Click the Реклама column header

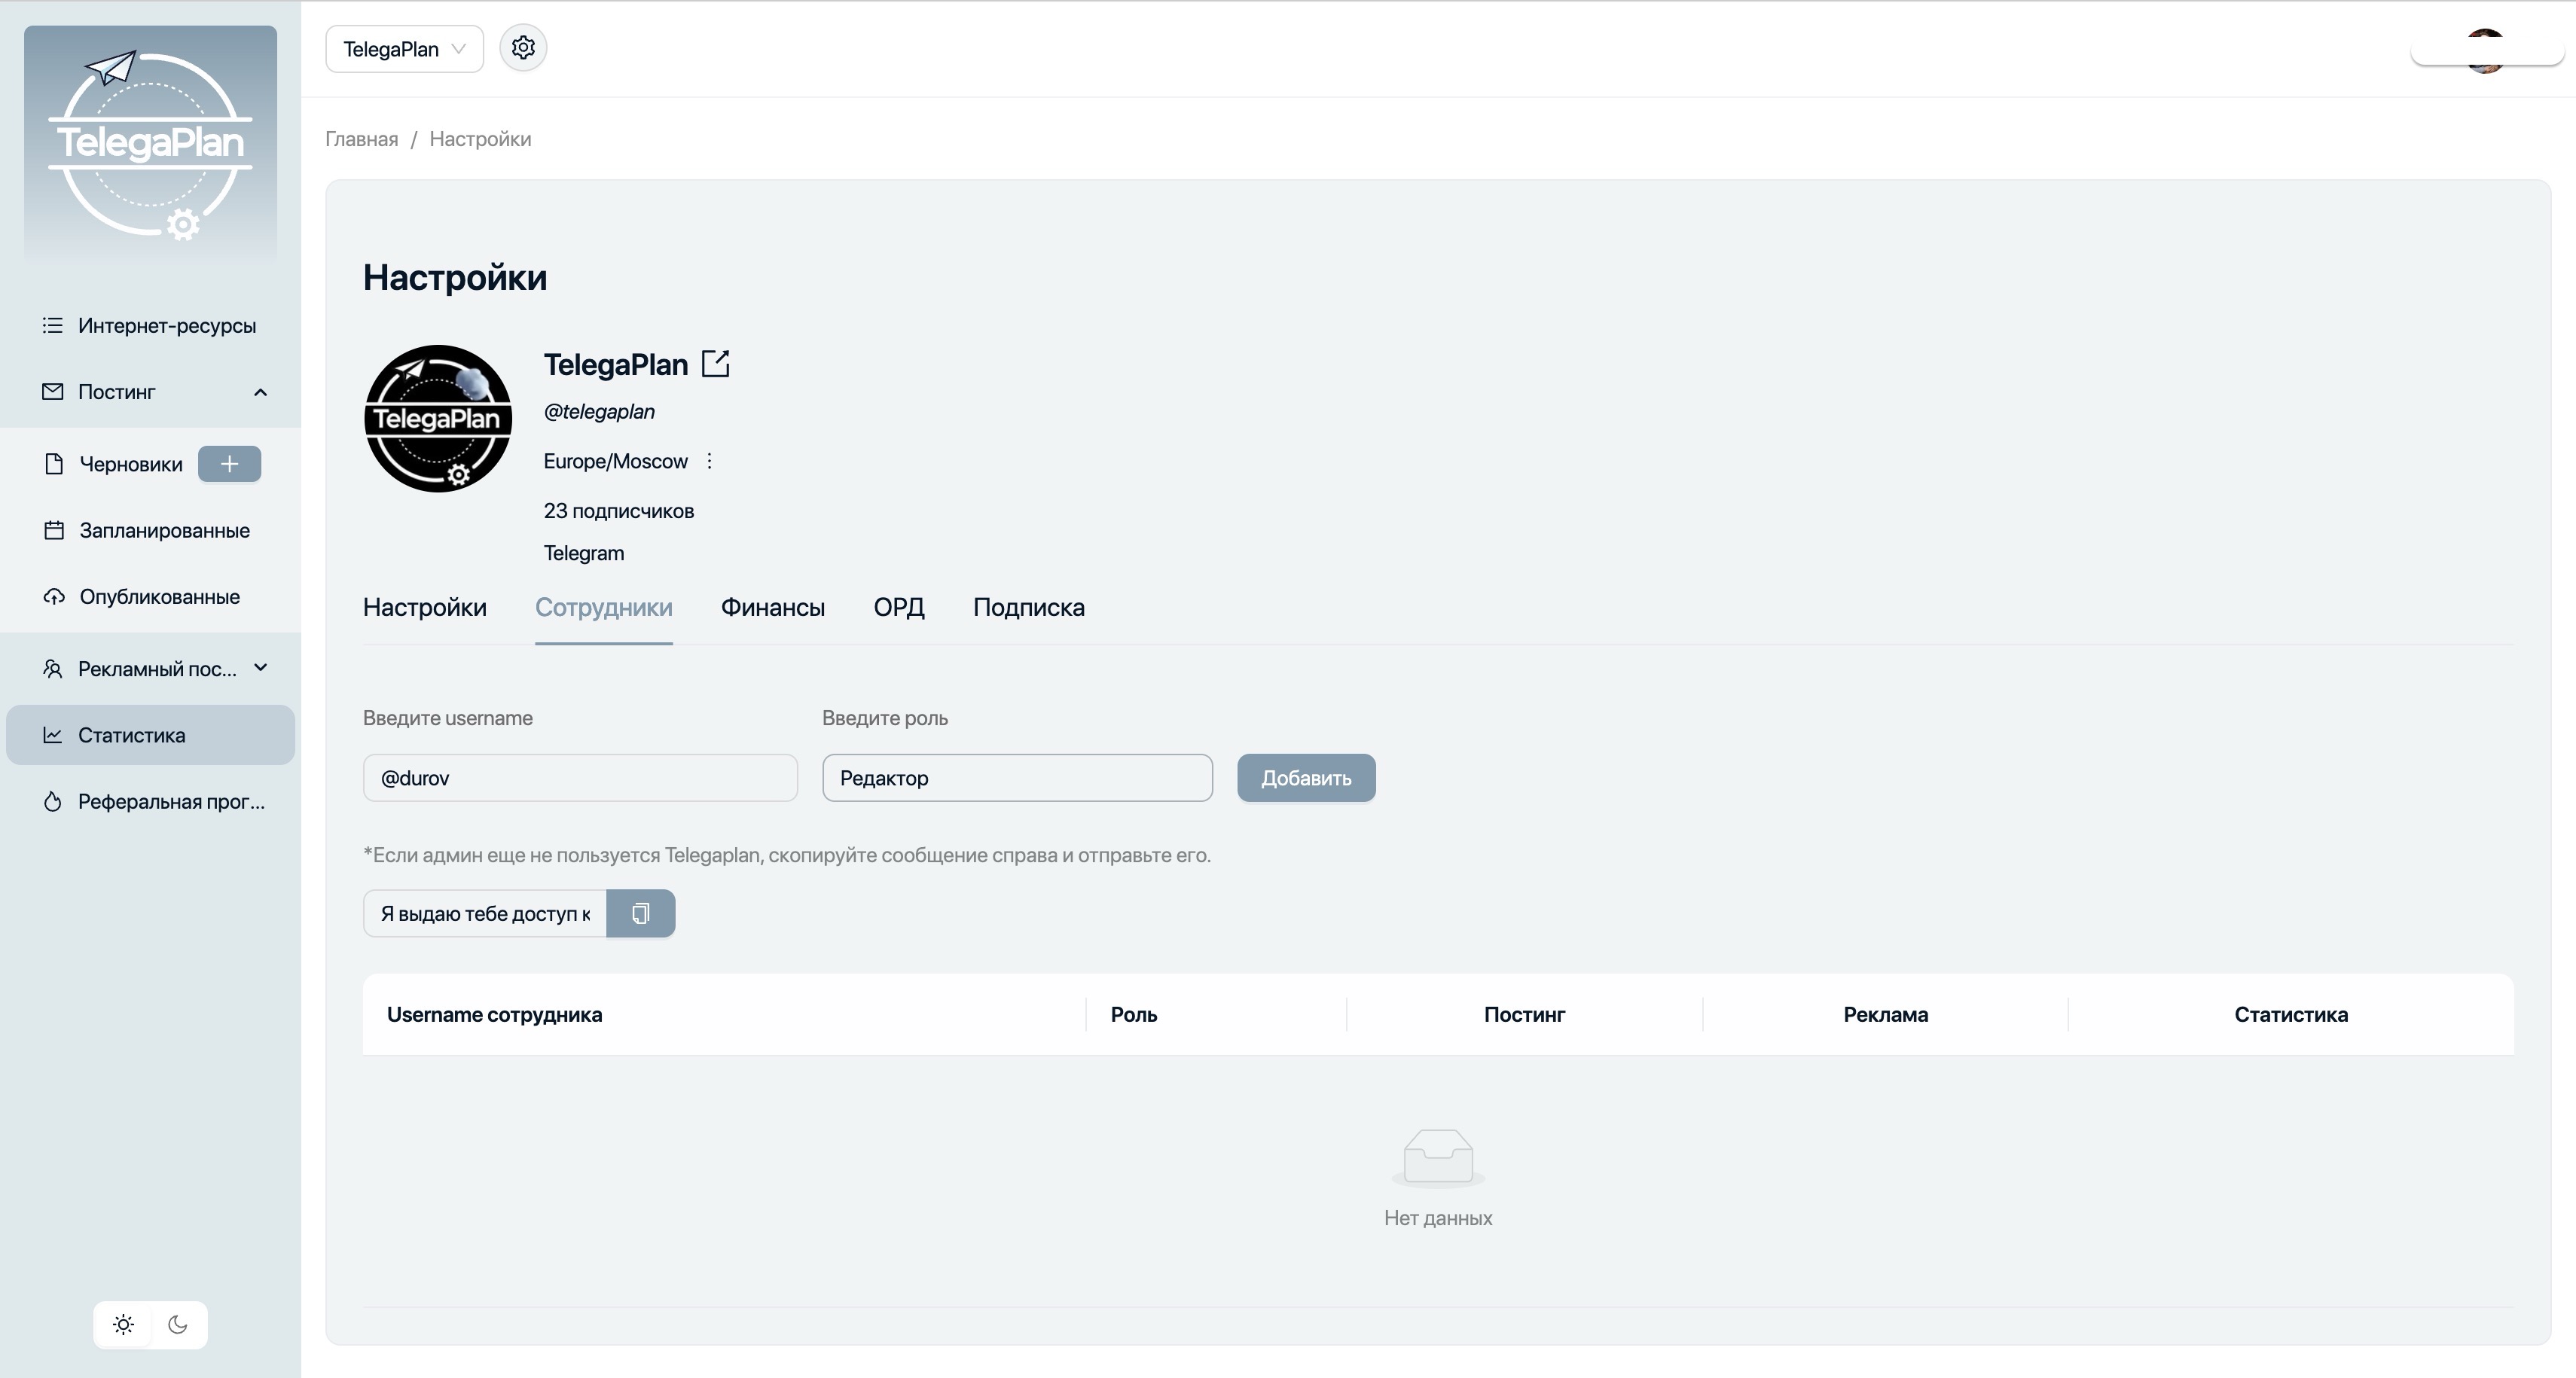click(1886, 1014)
